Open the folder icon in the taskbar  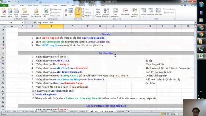pyautogui.click(x=201, y=42)
